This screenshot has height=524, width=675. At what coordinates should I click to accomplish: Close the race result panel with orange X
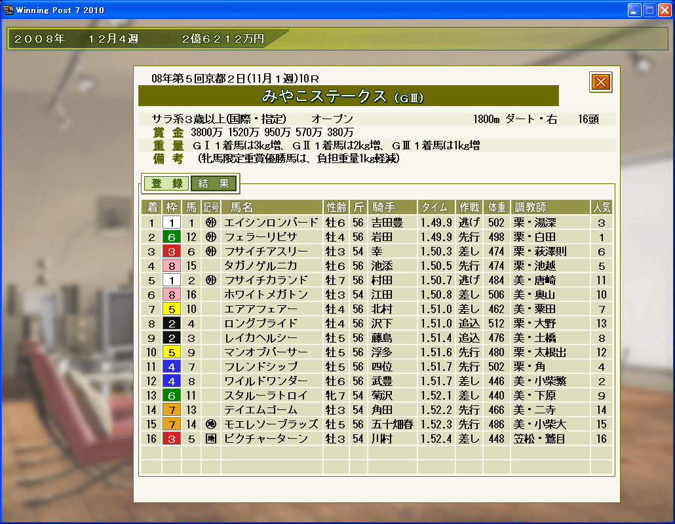coord(601,82)
